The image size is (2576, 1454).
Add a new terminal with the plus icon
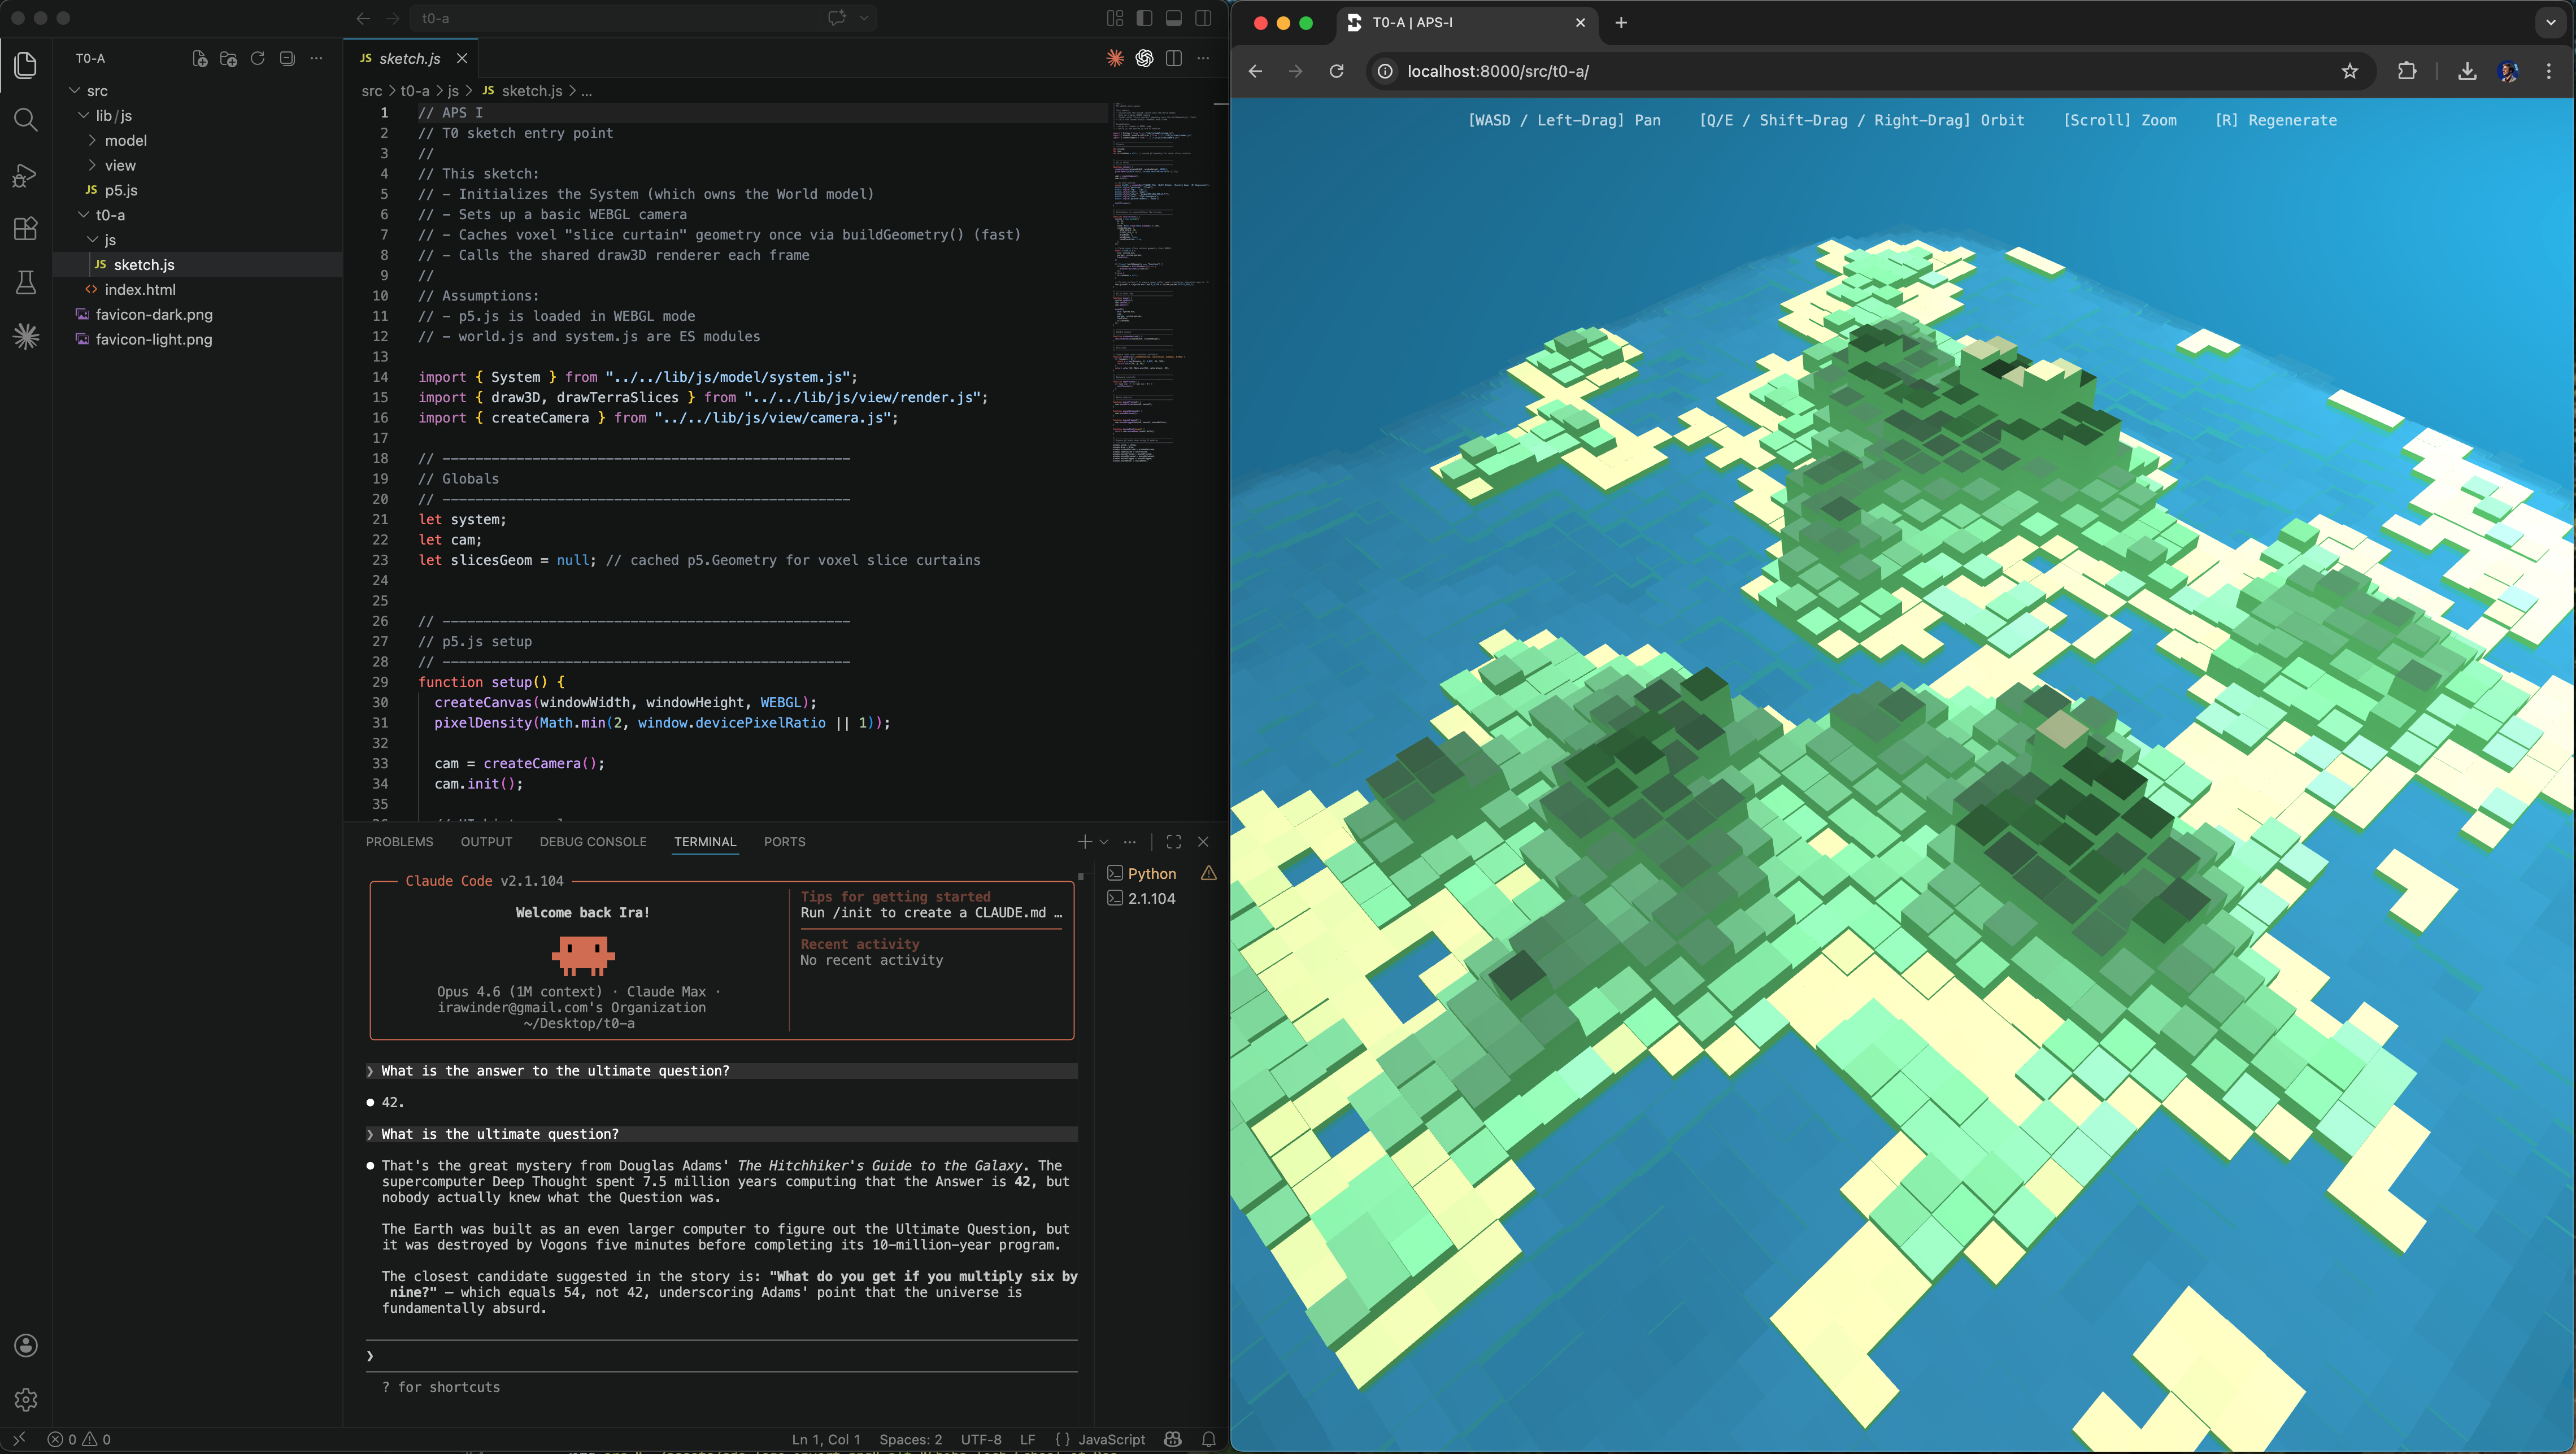(1084, 842)
